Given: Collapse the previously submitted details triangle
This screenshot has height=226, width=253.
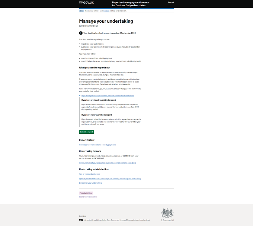Looking at the screenshot, I should point(80,96).
